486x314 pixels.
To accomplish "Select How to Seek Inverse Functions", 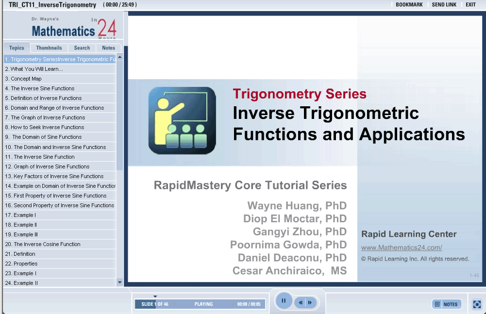I will pyautogui.click(x=60, y=127).
